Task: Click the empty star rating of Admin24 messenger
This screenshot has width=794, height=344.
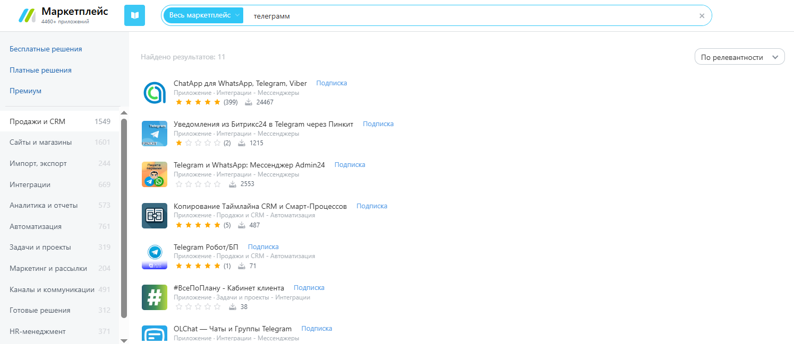Action: pyautogui.click(x=198, y=184)
